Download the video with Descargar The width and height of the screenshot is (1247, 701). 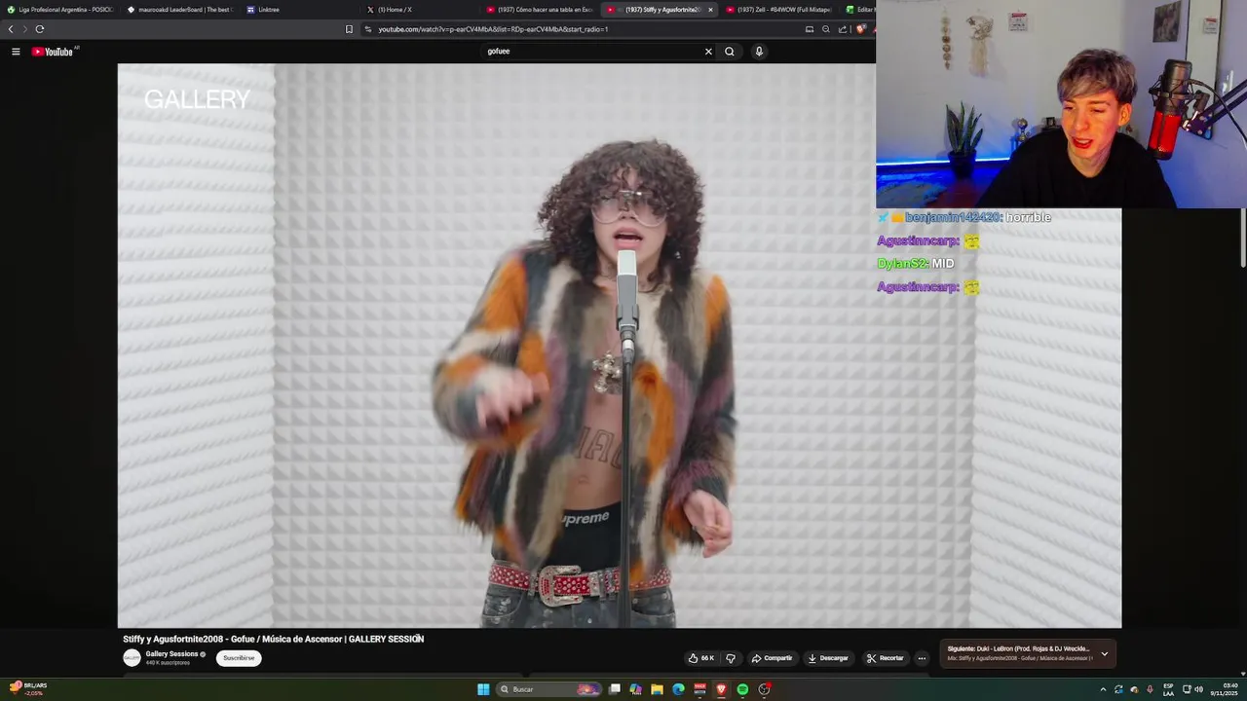point(828,658)
